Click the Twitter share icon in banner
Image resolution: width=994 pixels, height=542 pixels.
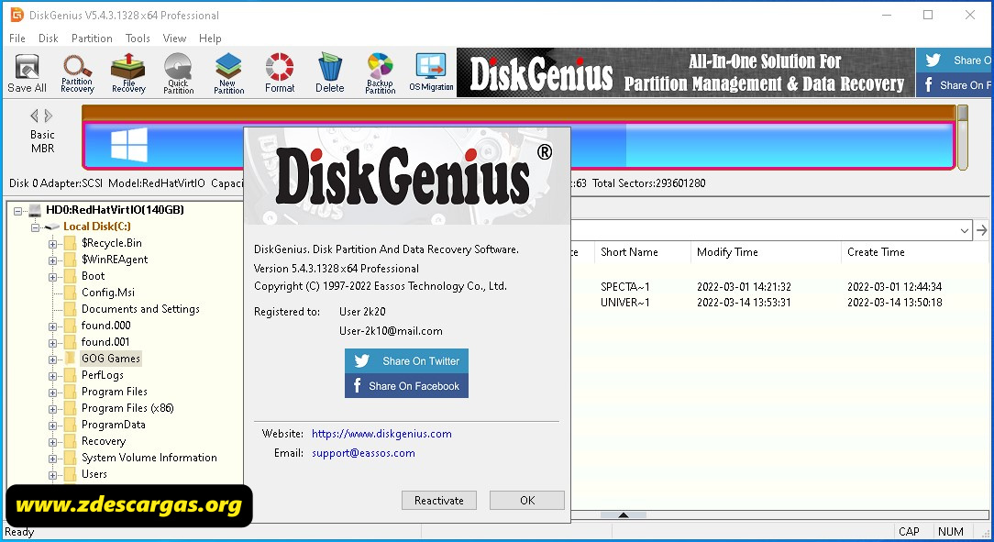(x=933, y=61)
